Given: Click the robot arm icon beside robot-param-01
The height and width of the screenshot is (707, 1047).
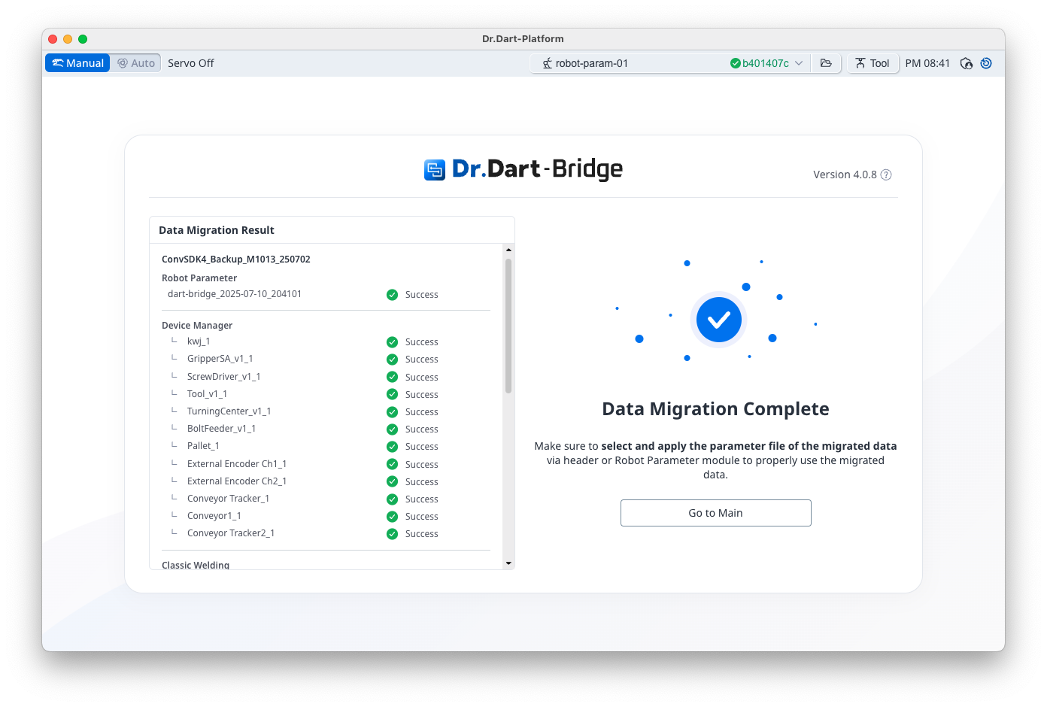Looking at the screenshot, I should coord(547,63).
